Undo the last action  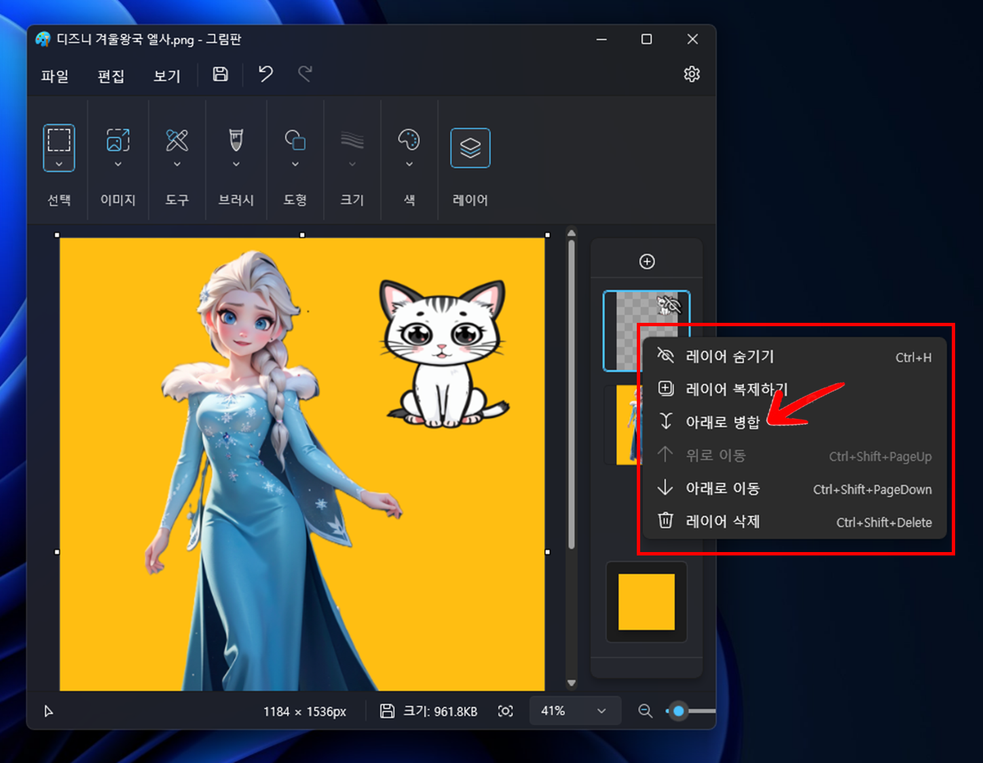pos(265,74)
